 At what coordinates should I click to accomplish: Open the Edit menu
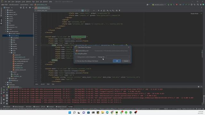(9, 2)
